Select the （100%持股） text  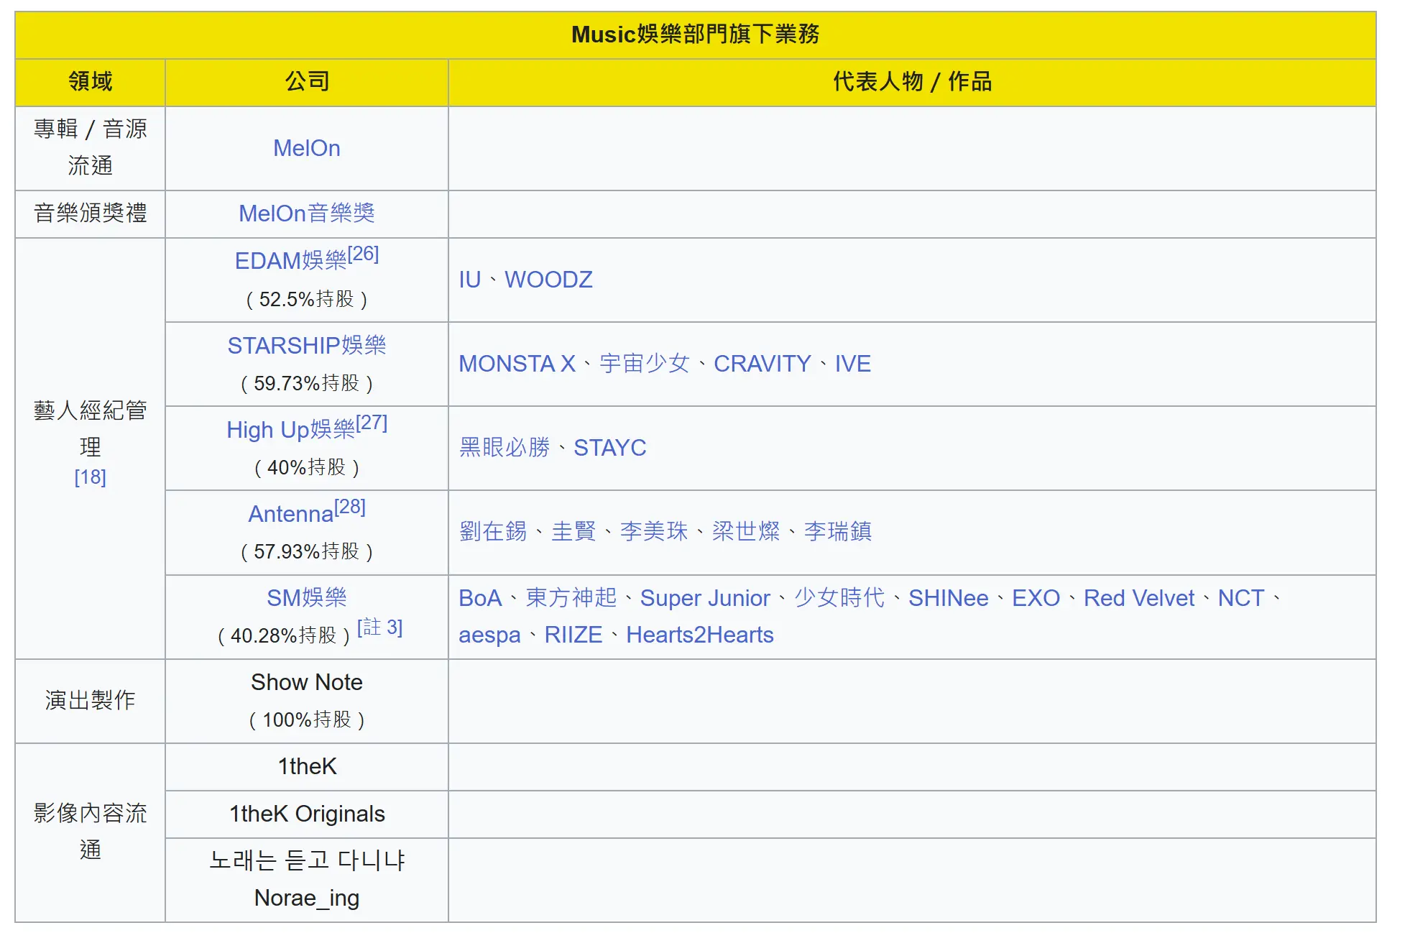click(x=307, y=720)
